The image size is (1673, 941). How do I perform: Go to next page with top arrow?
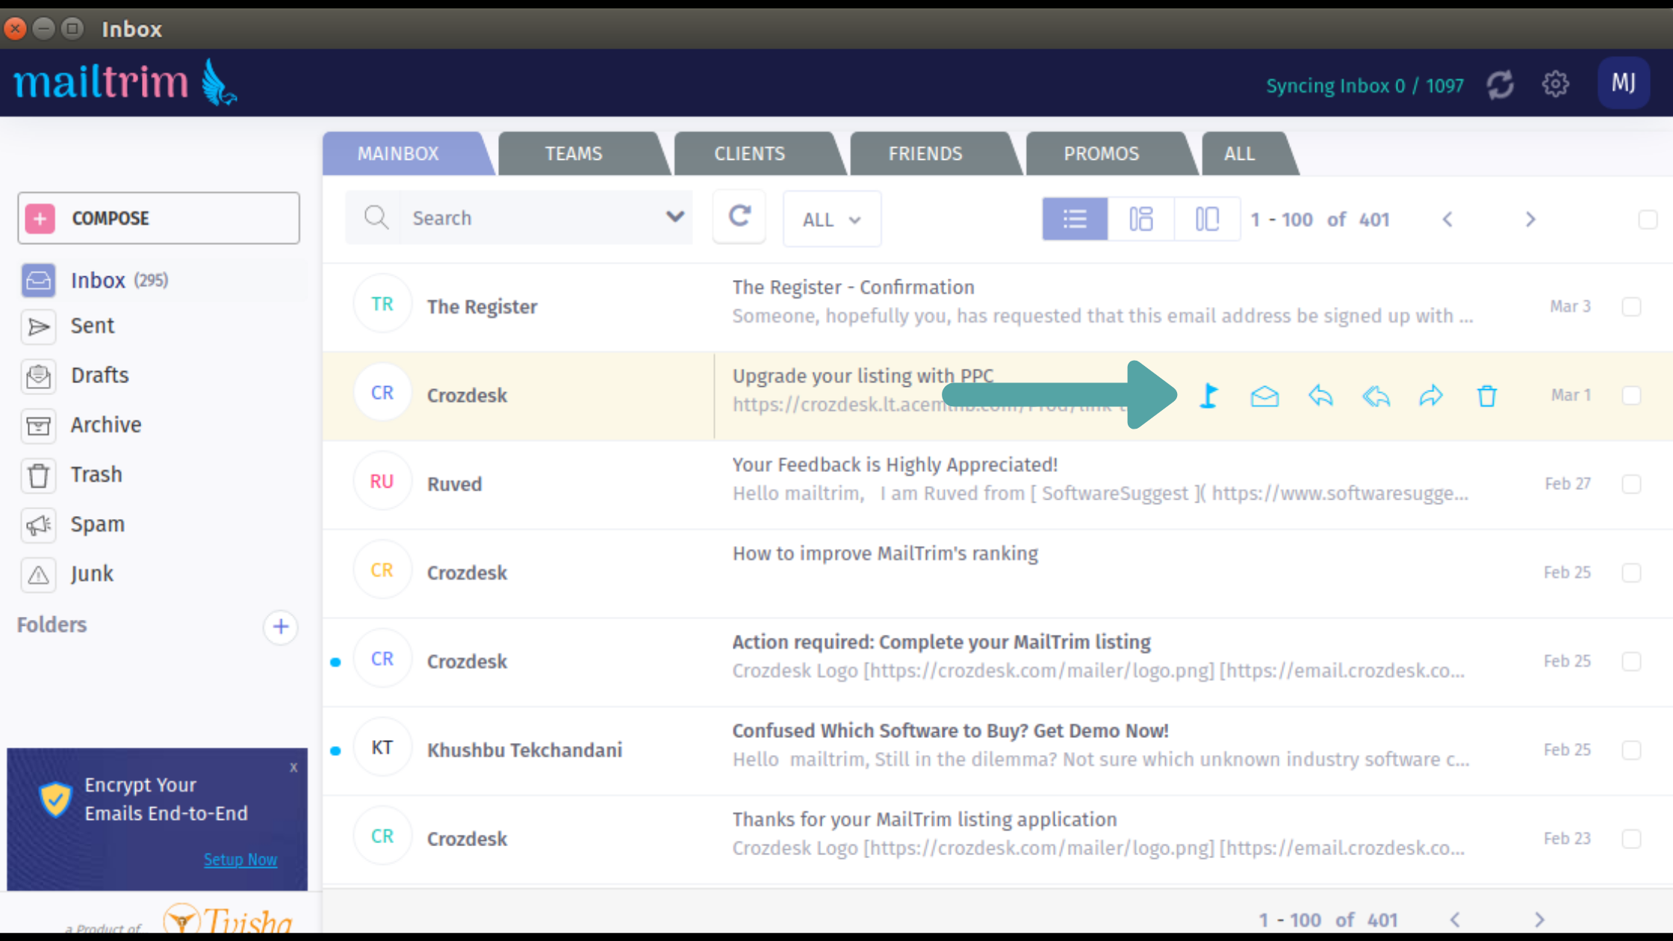click(1530, 220)
